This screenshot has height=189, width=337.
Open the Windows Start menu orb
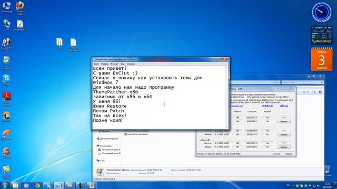(x=4, y=185)
